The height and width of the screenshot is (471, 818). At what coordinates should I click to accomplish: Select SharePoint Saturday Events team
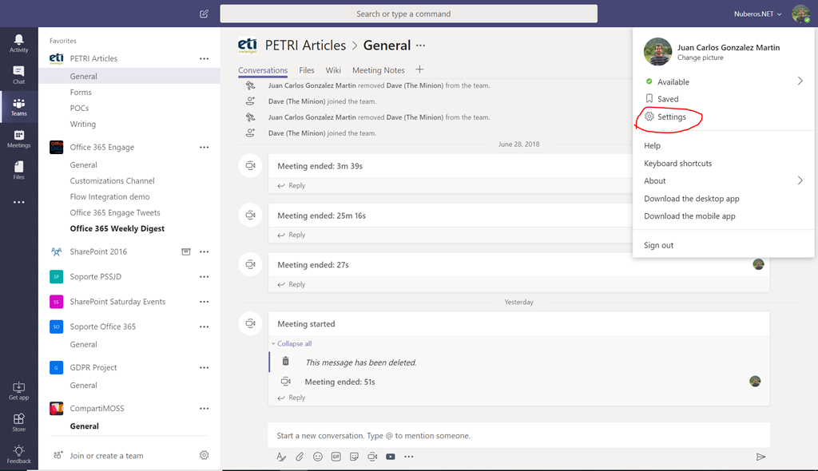coord(117,302)
